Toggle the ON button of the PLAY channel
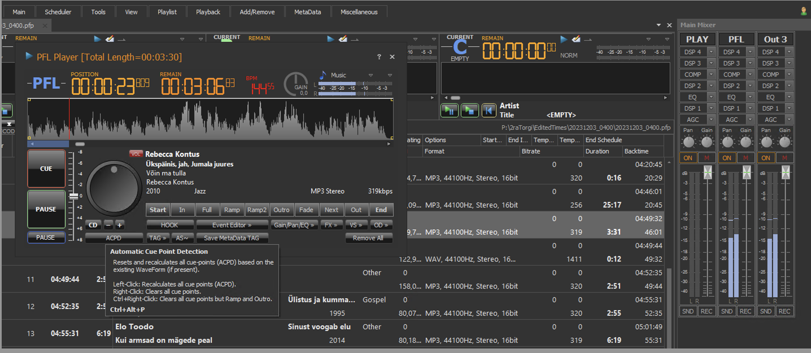This screenshot has width=811, height=353. [688, 158]
